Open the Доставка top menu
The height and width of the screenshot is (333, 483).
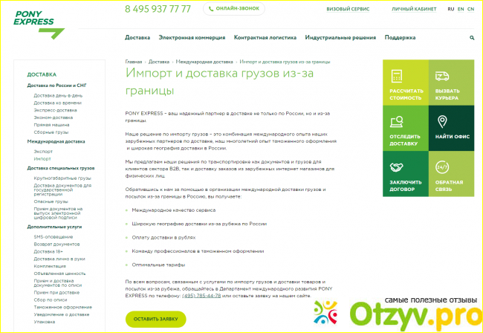[137, 37]
